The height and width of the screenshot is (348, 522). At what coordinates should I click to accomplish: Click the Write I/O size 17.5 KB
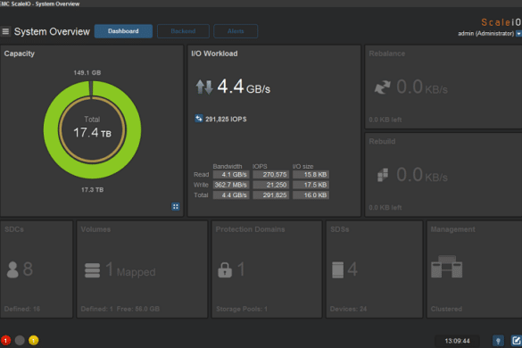coord(311,185)
